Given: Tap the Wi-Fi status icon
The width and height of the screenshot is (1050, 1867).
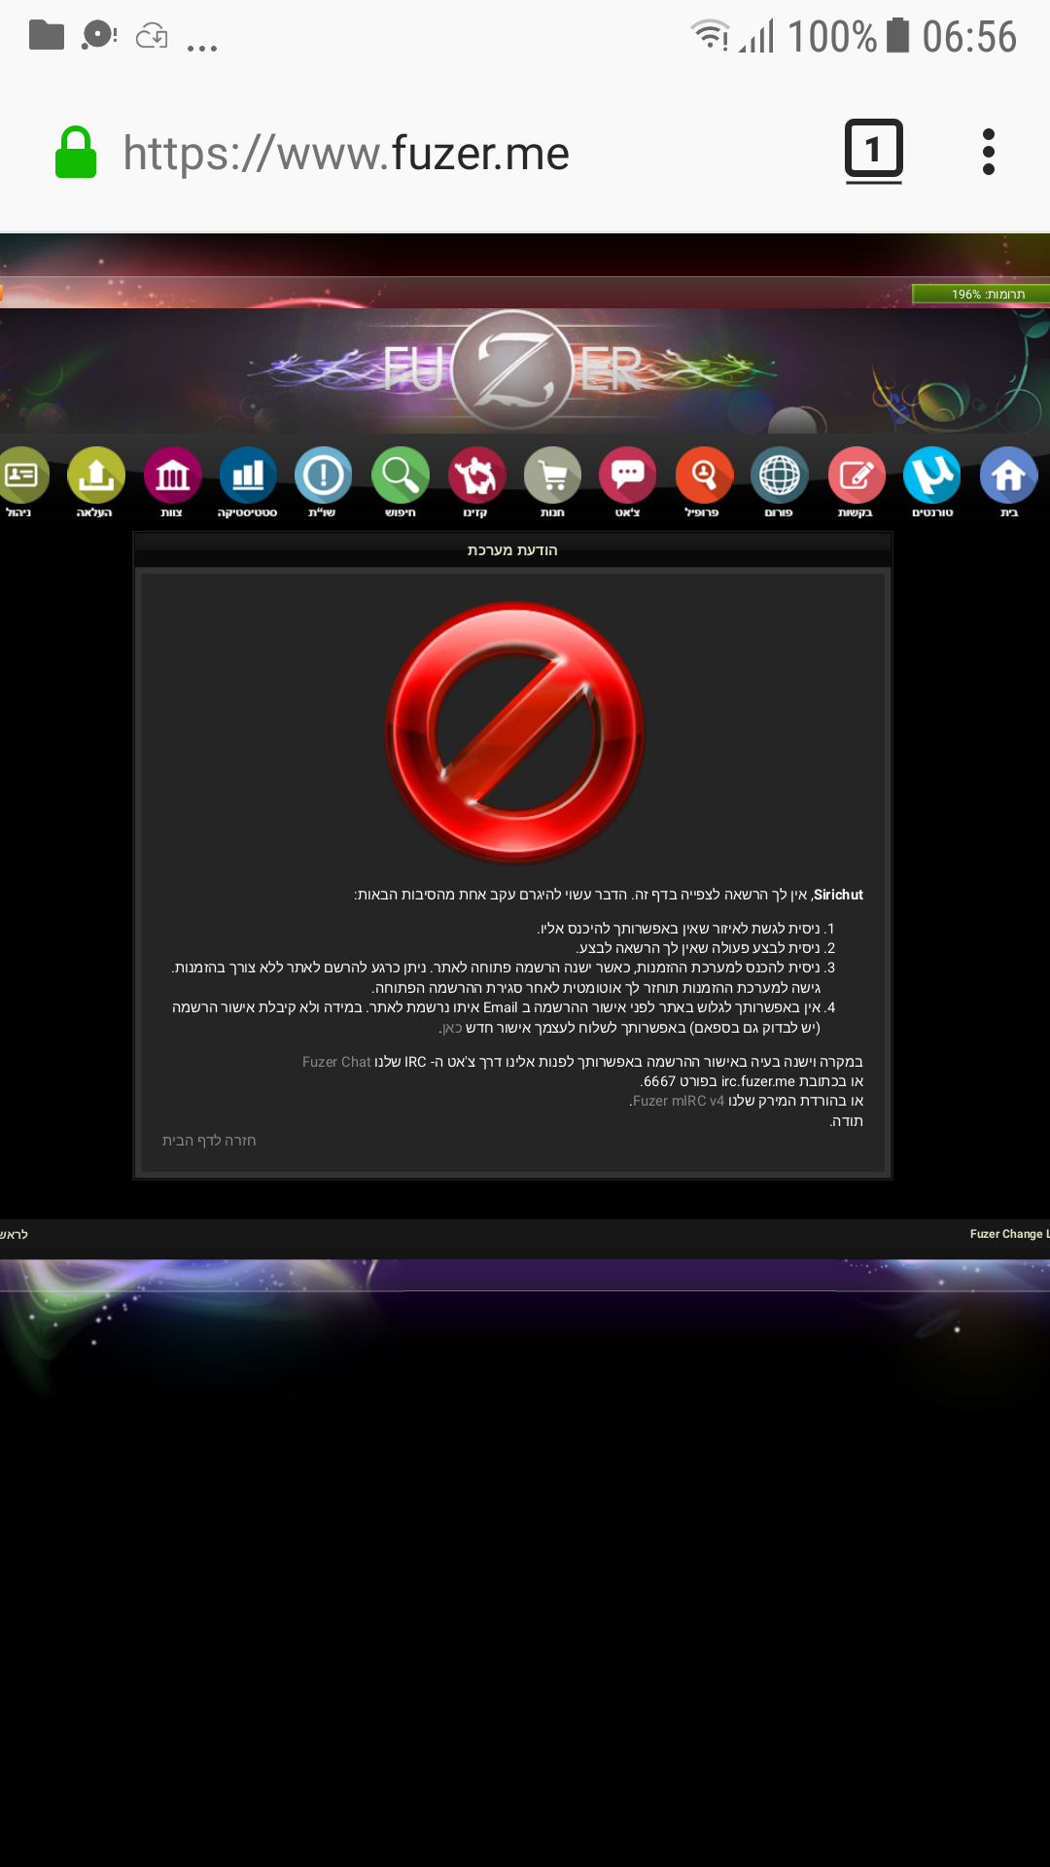Looking at the screenshot, I should pos(710,35).
